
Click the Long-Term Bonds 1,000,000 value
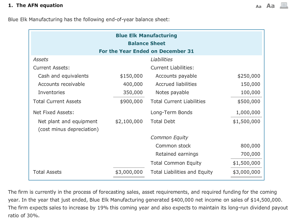[x=248, y=113]
